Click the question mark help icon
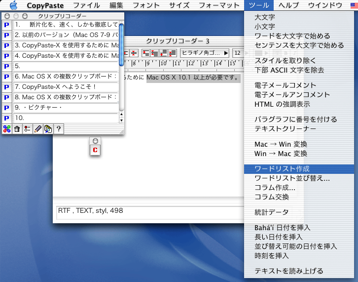The image size is (358, 282). pos(59,129)
